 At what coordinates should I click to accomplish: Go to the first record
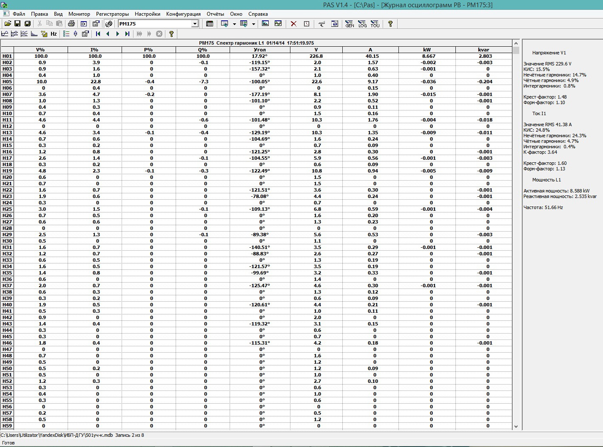[98, 34]
